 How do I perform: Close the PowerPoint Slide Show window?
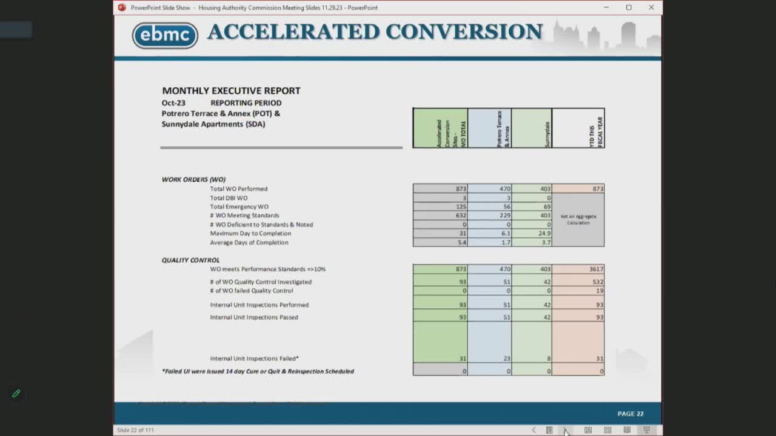tap(651, 7)
